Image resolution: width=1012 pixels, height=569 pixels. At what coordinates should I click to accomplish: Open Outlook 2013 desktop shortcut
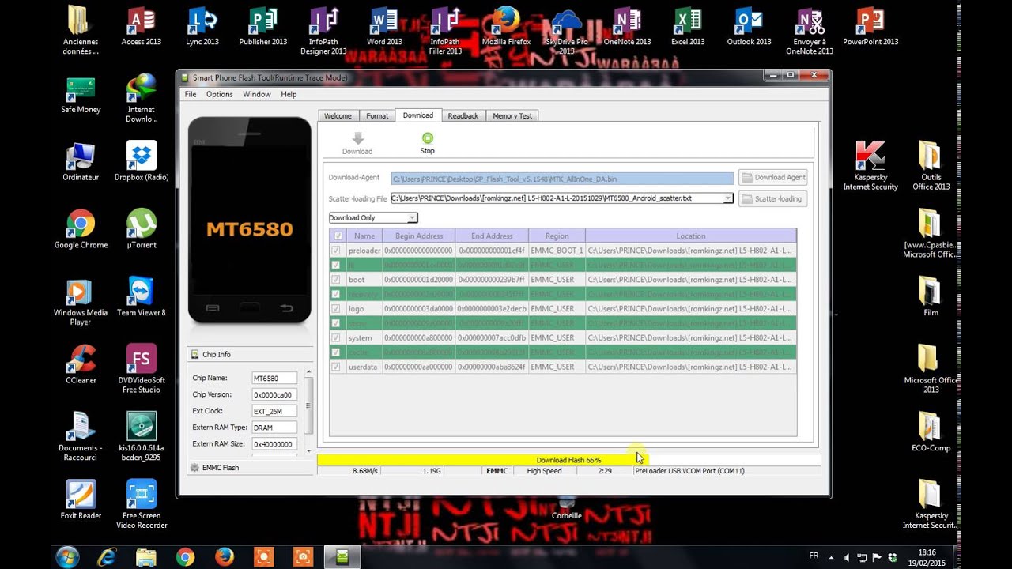[x=749, y=27]
